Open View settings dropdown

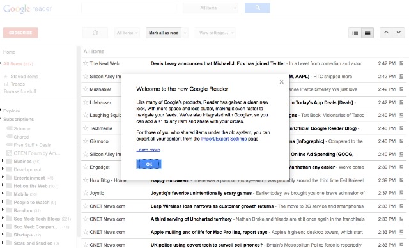click(x=215, y=33)
